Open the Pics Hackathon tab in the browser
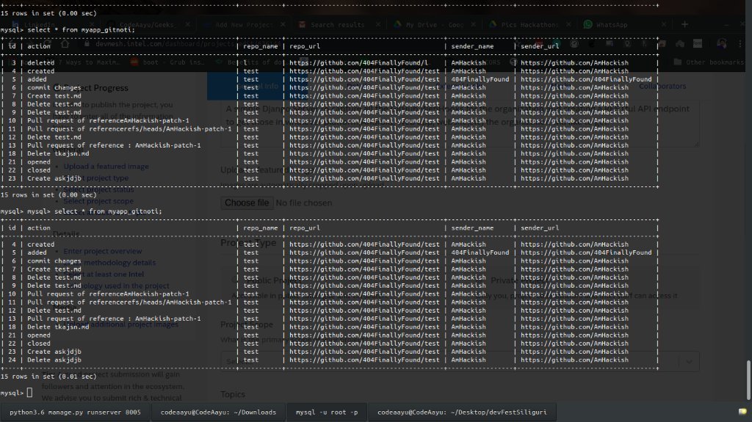This screenshot has width=752, height=422. tap(529, 24)
